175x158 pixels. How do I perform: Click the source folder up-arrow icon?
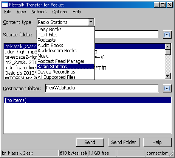coord(167,34)
